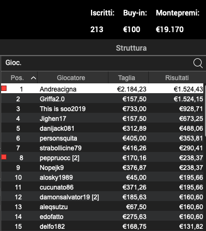This screenshot has height=231, width=206.
Task: Sort by Risultati column header
Action: (177, 77)
